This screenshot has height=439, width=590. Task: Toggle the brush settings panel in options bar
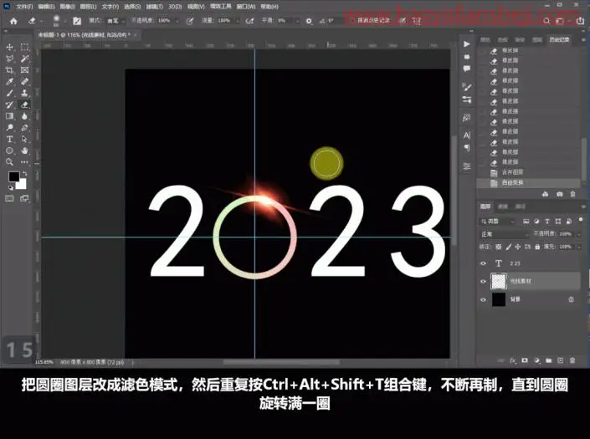coord(77,21)
